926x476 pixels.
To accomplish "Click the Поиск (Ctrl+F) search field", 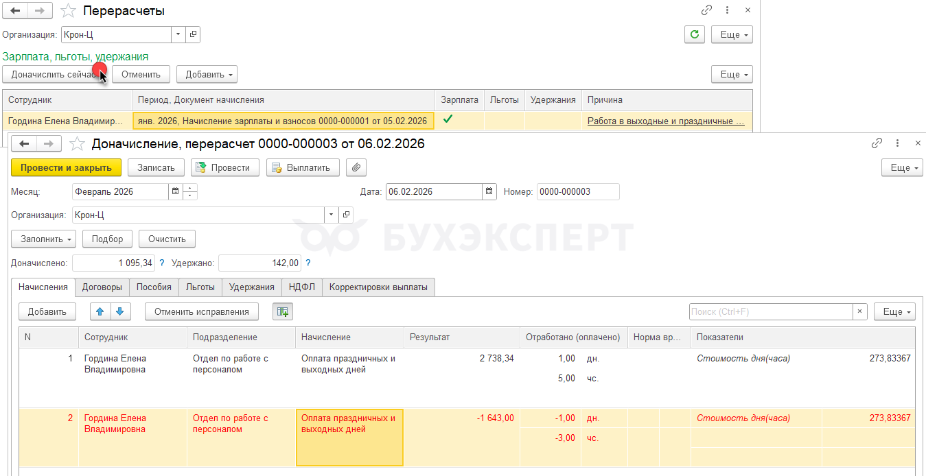I will [770, 311].
